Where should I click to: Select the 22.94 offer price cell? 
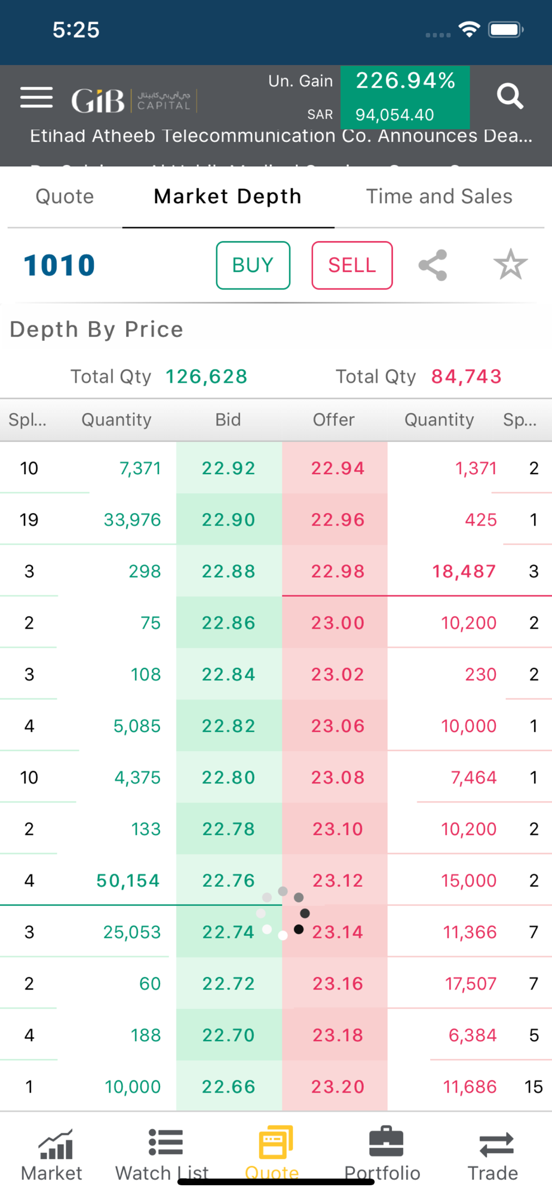338,468
